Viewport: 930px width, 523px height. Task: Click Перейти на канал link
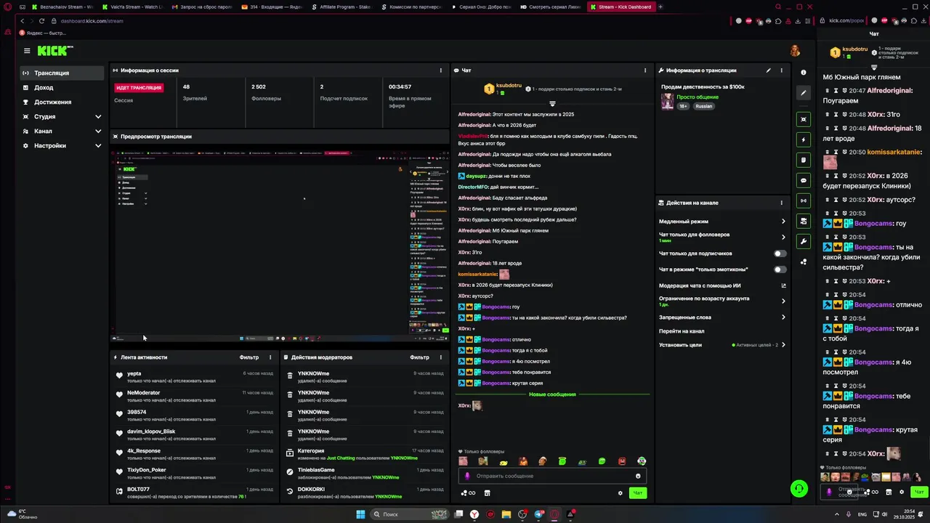coord(682,331)
